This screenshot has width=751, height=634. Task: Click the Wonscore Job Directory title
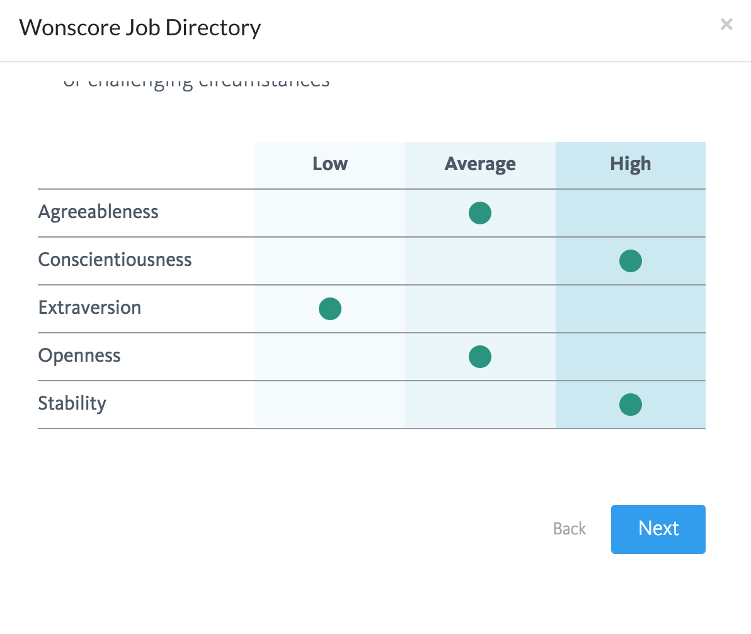140,28
